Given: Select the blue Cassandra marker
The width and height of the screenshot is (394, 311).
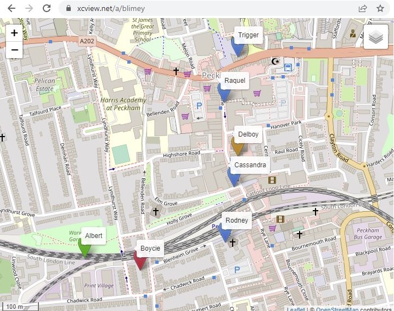Looking at the screenshot, I should click(233, 177).
